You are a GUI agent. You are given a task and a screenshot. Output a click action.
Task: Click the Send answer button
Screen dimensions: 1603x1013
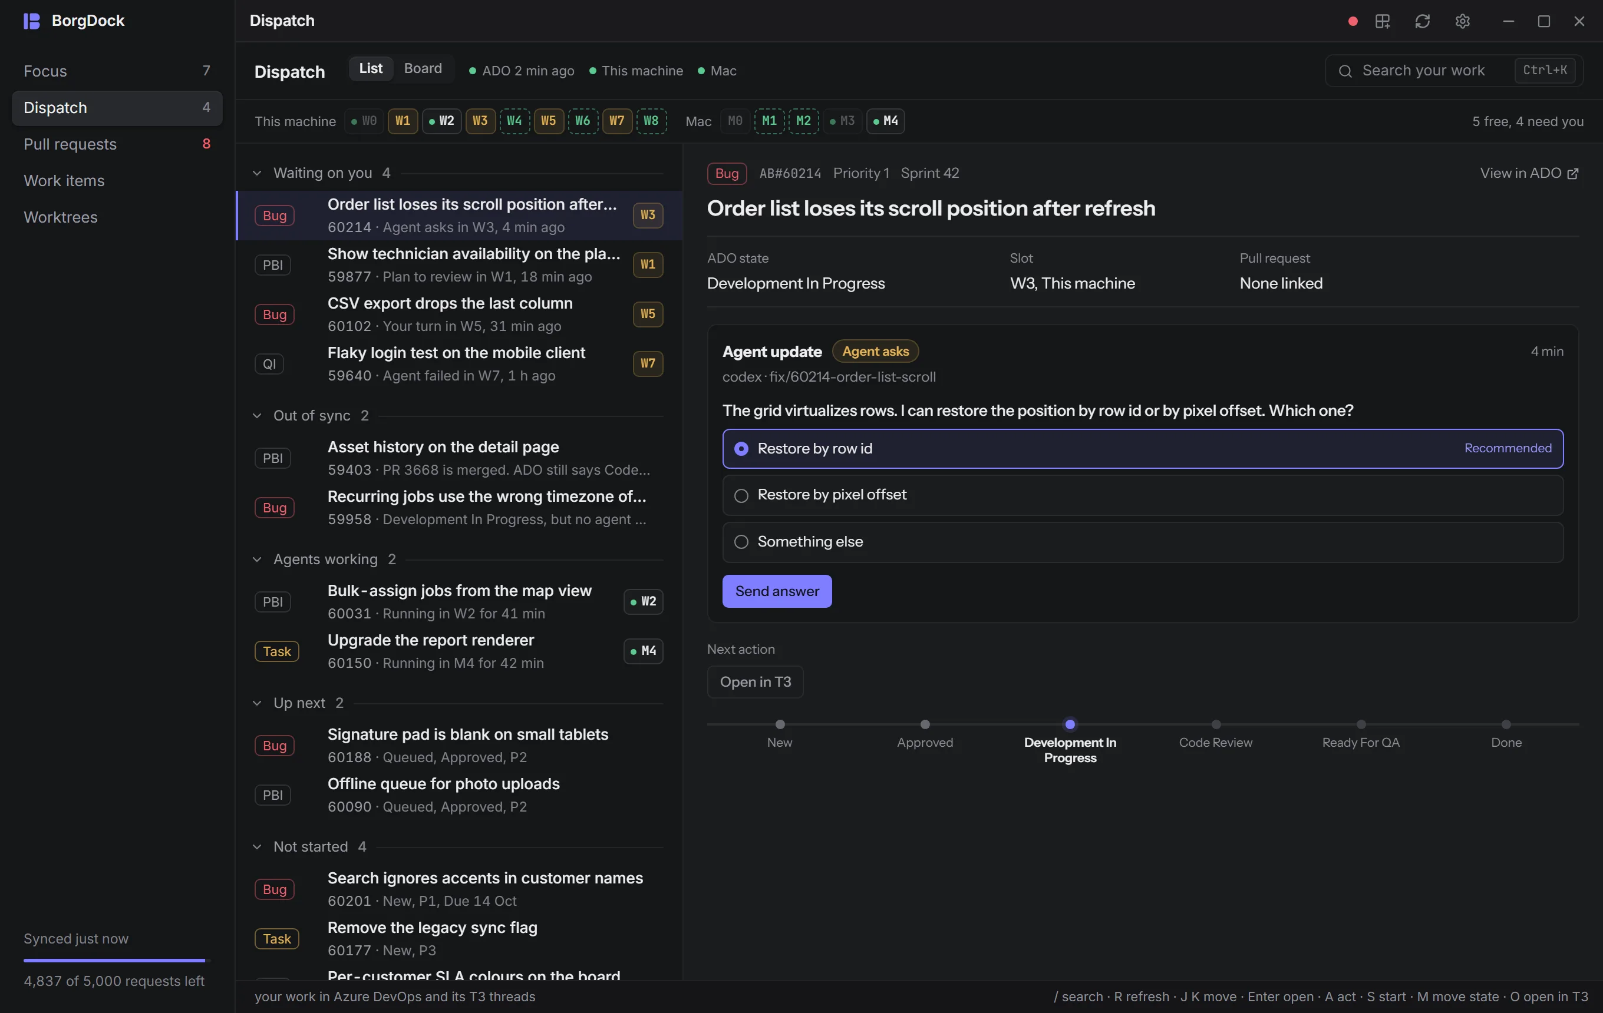click(777, 591)
